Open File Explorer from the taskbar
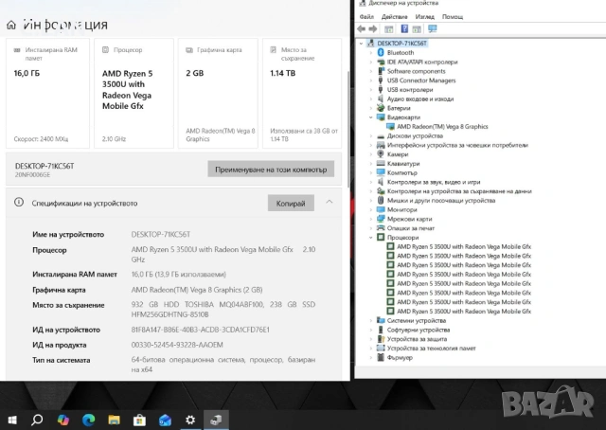The image size is (606, 430). tap(114, 420)
